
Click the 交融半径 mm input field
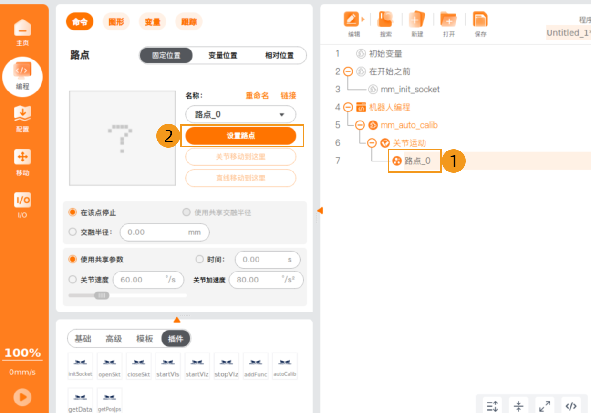point(165,232)
